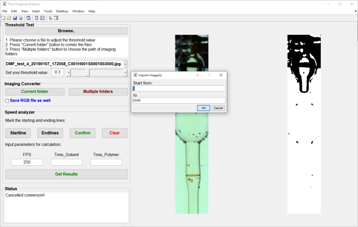Select the Edit Plot arrow tool
This screenshot has width=358, height=227.
tap(50, 18)
